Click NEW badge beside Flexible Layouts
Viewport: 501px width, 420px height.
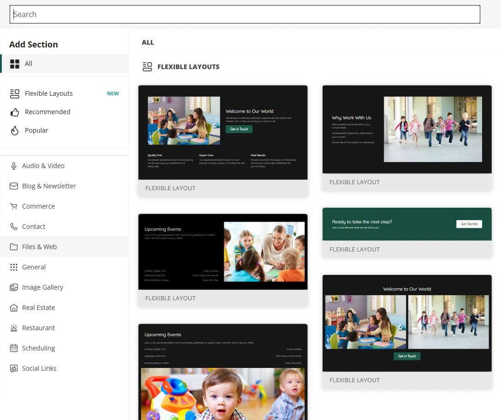tap(113, 93)
